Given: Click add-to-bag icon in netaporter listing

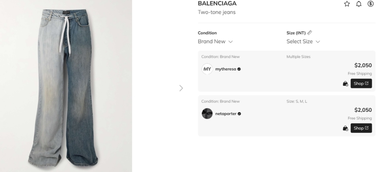Looking at the screenshot, I should point(345,128).
